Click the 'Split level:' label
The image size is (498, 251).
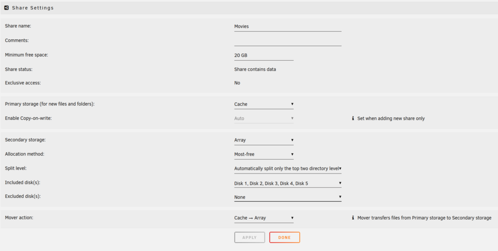(x=15, y=168)
